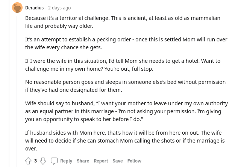Report this comment
238x167 pixels.
pyautogui.click(x=101, y=161)
